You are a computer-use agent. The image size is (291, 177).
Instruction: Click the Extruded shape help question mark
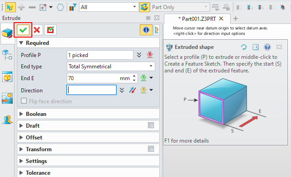click(x=267, y=47)
